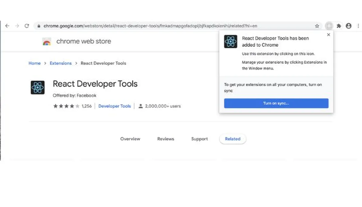Click the 'React Developer Tools' page heading
362x207 pixels.
coord(95,84)
